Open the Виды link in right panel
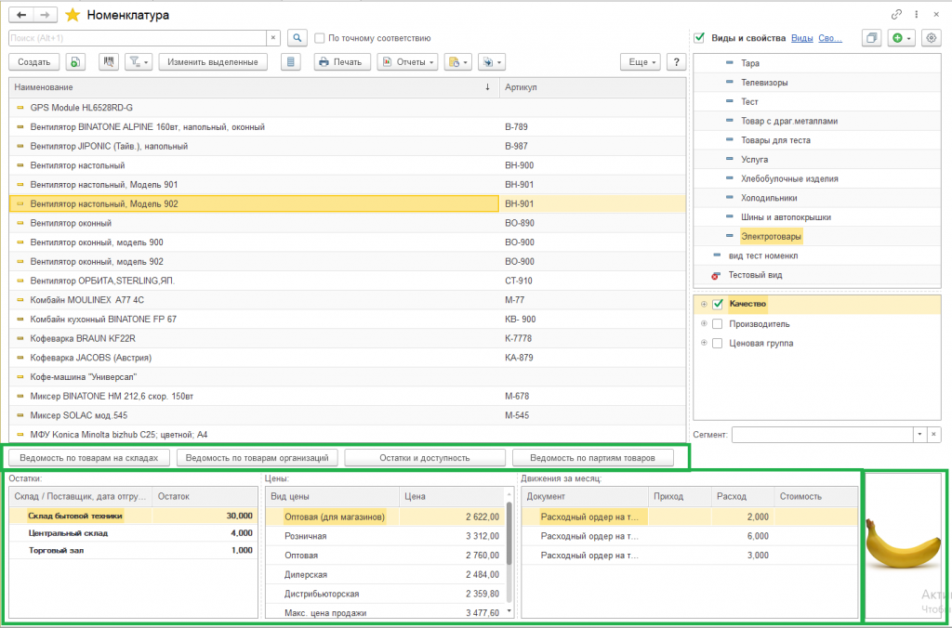The height and width of the screenshot is (628, 952). click(x=801, y=38)
